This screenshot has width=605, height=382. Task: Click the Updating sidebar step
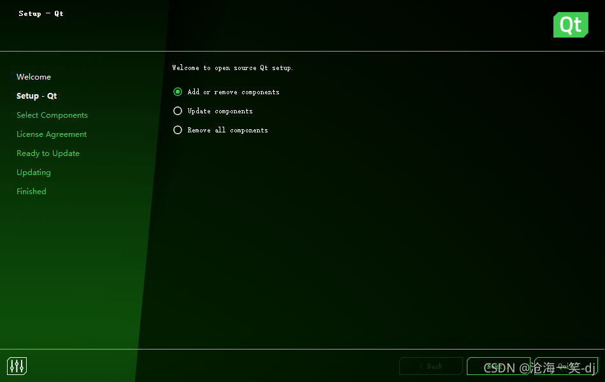[34, 173]
